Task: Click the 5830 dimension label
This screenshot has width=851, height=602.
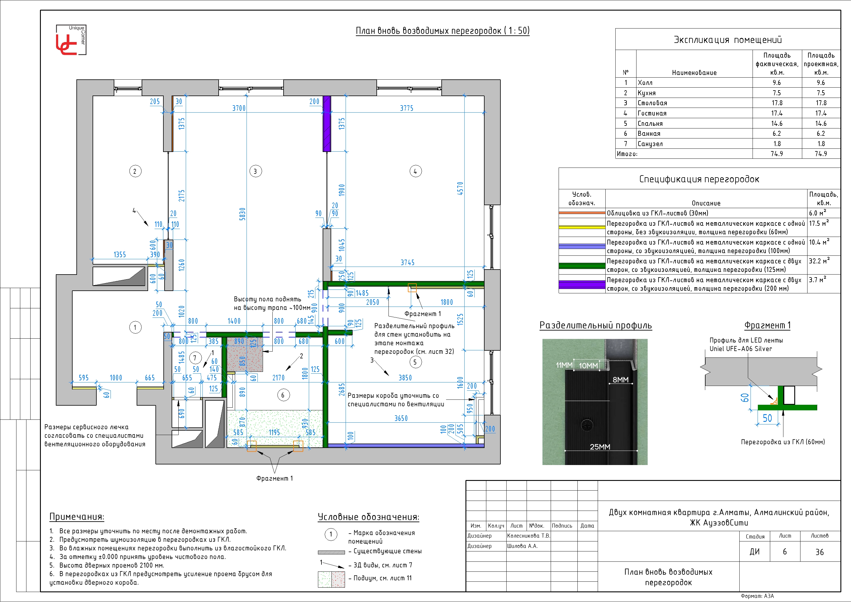Action: [242, 214]
